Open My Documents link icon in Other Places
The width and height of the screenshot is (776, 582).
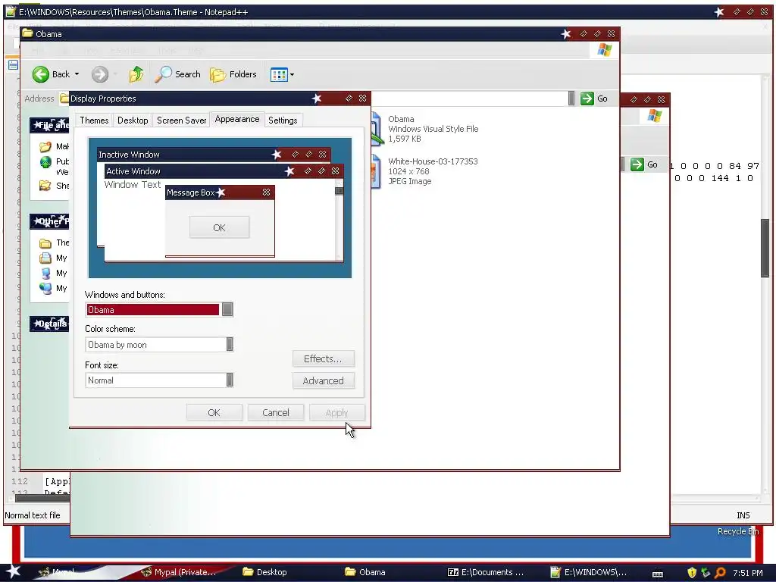(45, 258)
